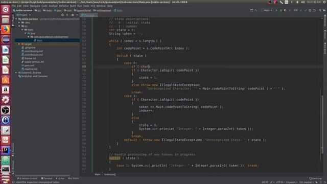Open Main run configuration dropdown

pyautogui.click(x=267, y=10)
